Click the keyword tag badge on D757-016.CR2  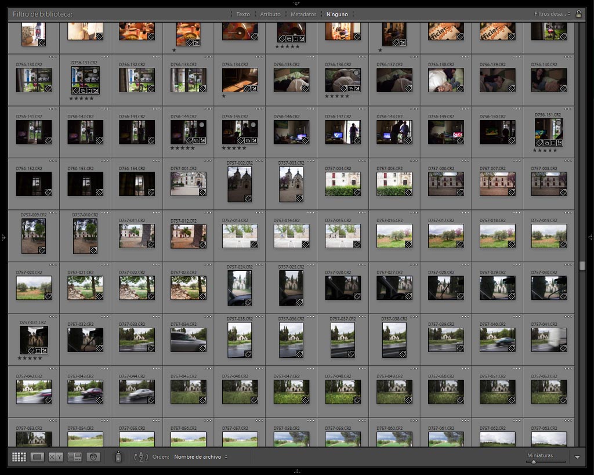coord(409,244)
